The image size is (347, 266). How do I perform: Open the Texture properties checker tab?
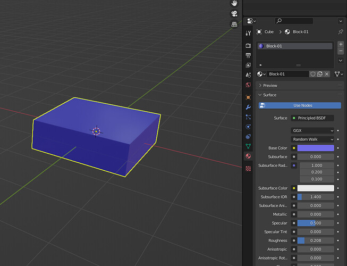pos(248,169)
